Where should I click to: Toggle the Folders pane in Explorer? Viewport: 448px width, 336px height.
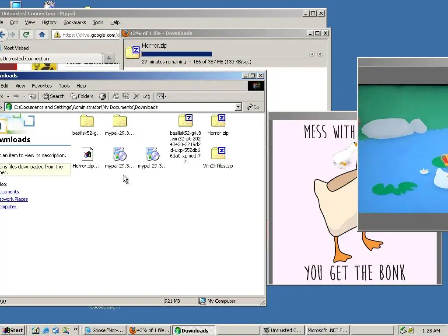82,96
